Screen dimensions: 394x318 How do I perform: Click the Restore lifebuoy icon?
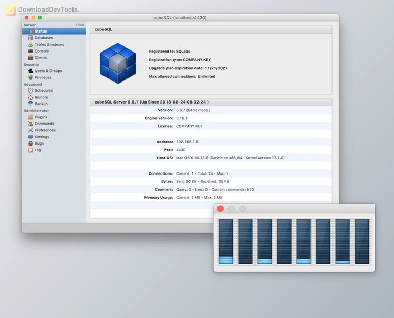pyautogui.click(x=30, y=97)
